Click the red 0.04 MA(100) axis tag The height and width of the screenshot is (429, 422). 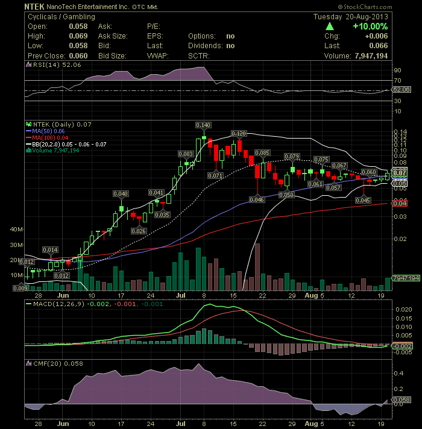point(400,203)
